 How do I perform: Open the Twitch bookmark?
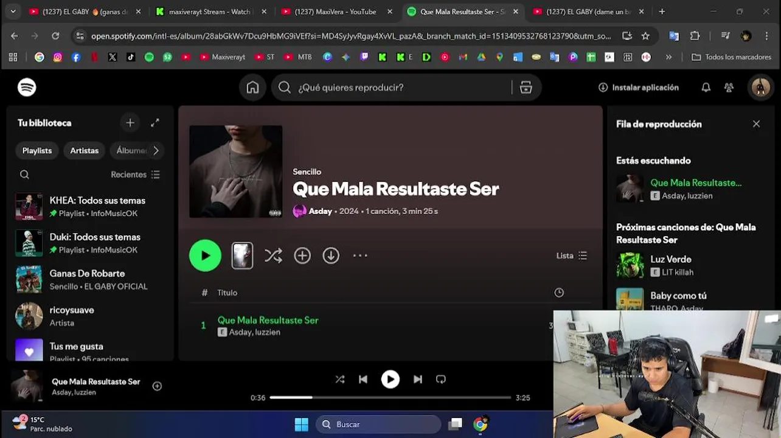364,57
